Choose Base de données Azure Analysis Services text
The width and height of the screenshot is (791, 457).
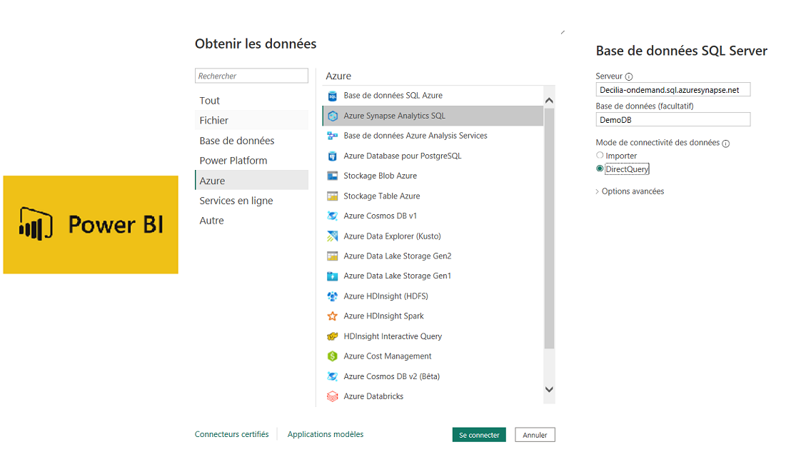(415, 136)
